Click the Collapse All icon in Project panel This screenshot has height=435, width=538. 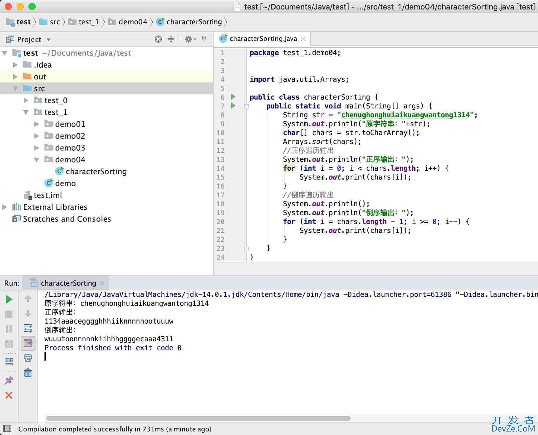(171, 39)
